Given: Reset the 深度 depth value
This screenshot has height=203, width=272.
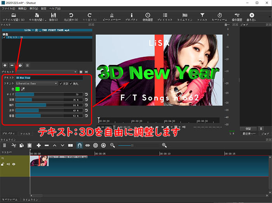Looking at the screenshot, I should pos(86,100).
